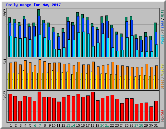
Task: Select day label 17 on the x-axis
Action: tap(88, 125)
